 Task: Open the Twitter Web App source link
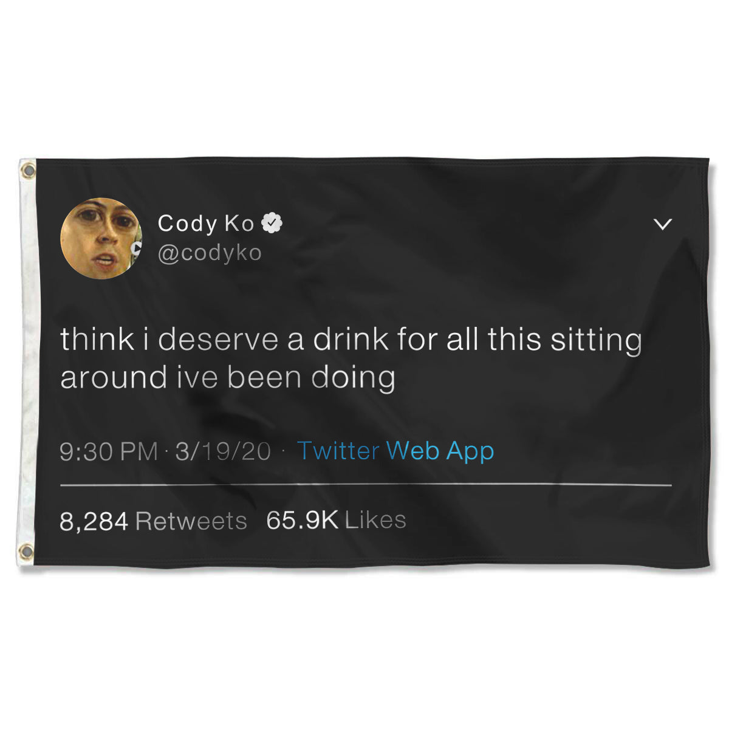tap(395, 451)
